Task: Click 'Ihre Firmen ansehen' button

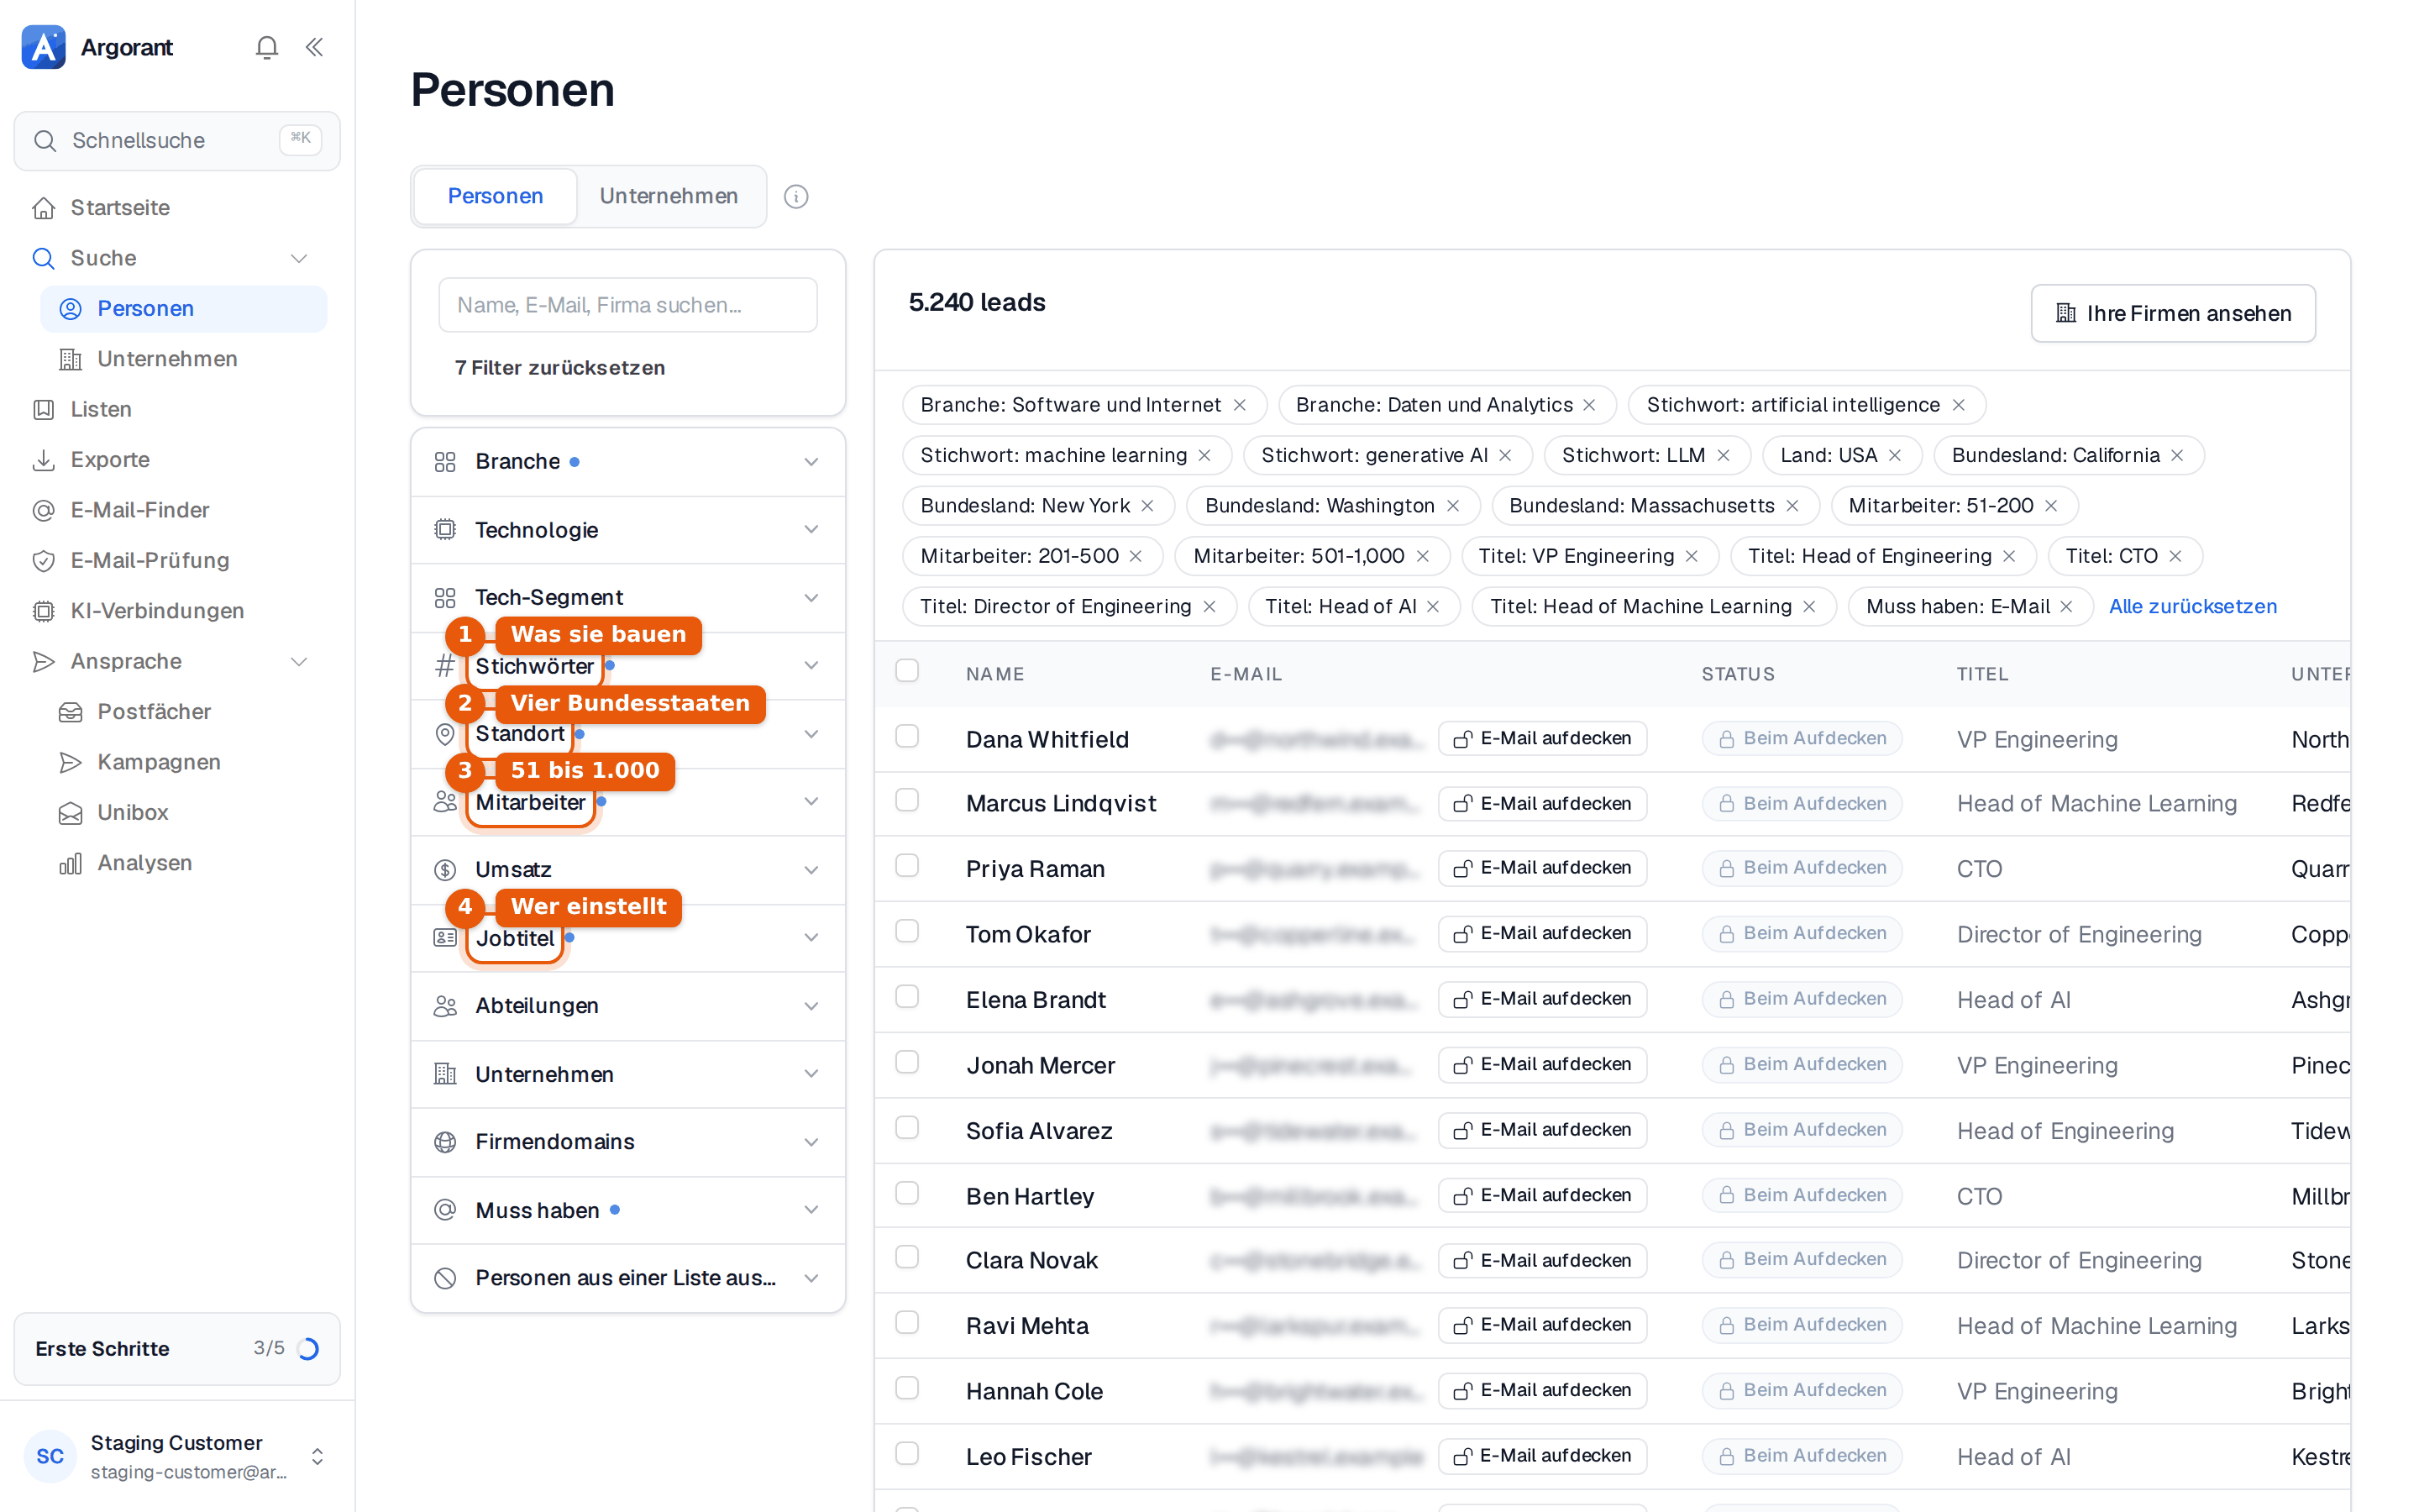Action: pos(2173,313)
